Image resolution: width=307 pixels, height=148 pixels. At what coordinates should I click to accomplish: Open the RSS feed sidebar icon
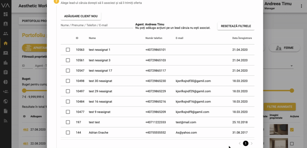(x=5, y=120)
